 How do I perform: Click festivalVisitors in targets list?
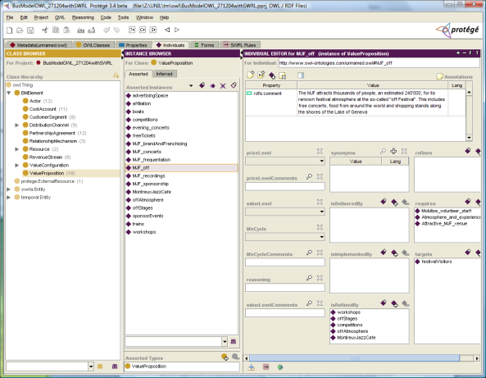[x=436, y=262]
